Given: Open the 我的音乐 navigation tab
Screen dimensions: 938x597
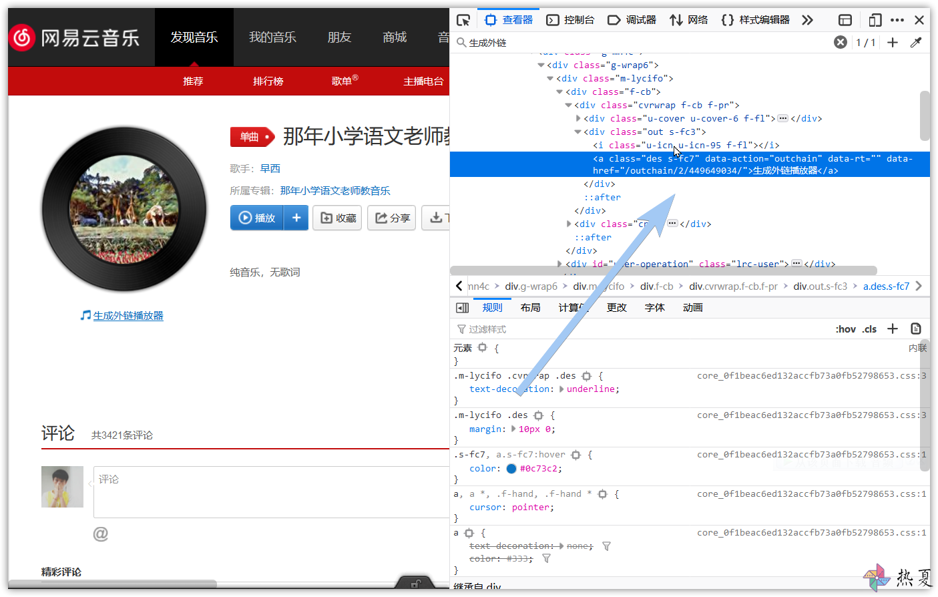Looking at the screenshot, I should (x=272, y=37).
